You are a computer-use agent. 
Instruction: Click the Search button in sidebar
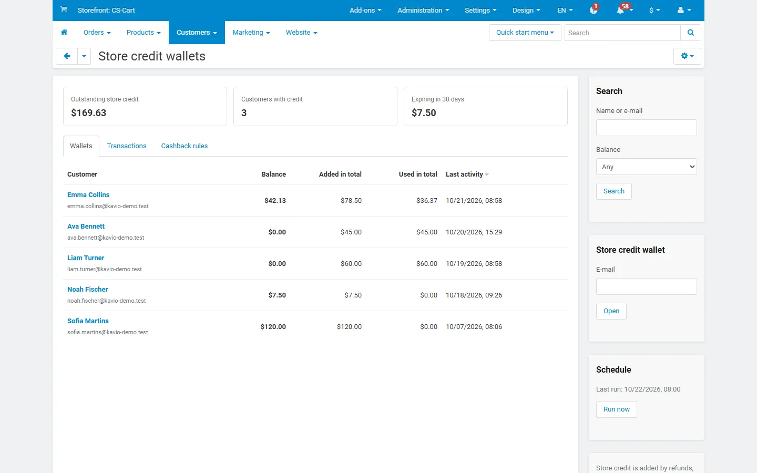tap(614, 191)
